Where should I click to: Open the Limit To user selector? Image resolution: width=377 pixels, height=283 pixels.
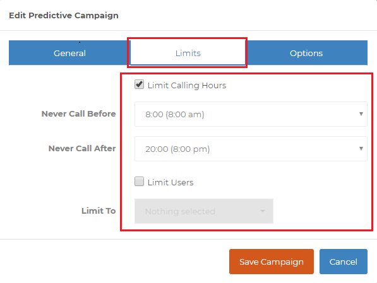click(x=204, y=211)
